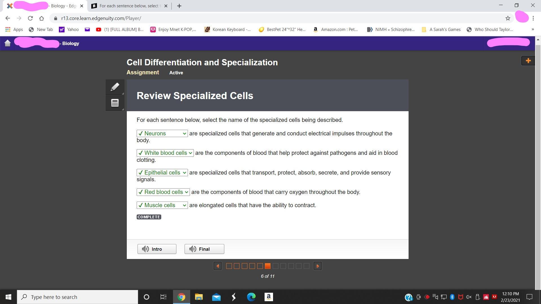Open the Red blood cells dropdown
This screenshot has width=541, height=304.
(x=163, y=192)
